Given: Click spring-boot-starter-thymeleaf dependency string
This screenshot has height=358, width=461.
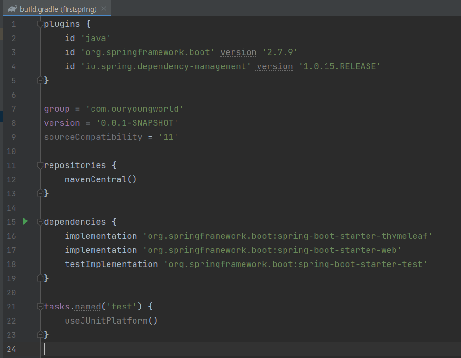Looking at the screenshot, I should coord(287,236).
